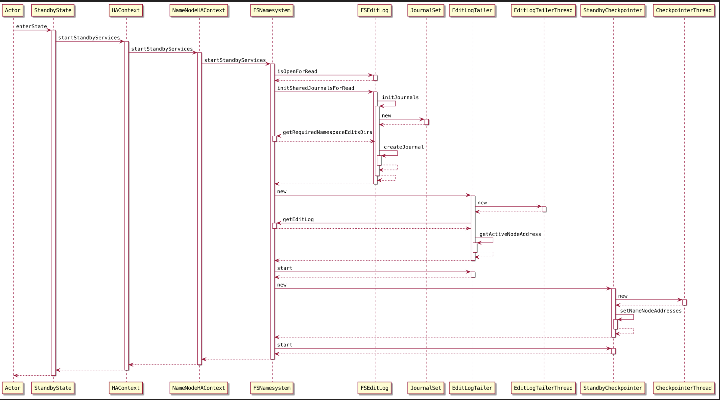Click 'new' label from FSNamesystem to EditLogTailer
This screenshot has width=720, height=400.
pos(281,192)
